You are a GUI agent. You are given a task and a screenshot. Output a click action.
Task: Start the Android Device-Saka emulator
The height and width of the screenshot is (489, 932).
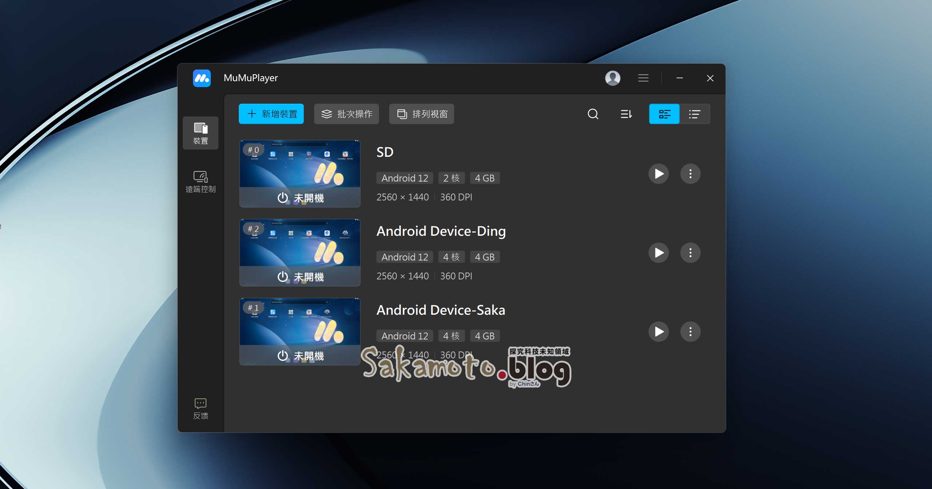click(x=659, y=331)
